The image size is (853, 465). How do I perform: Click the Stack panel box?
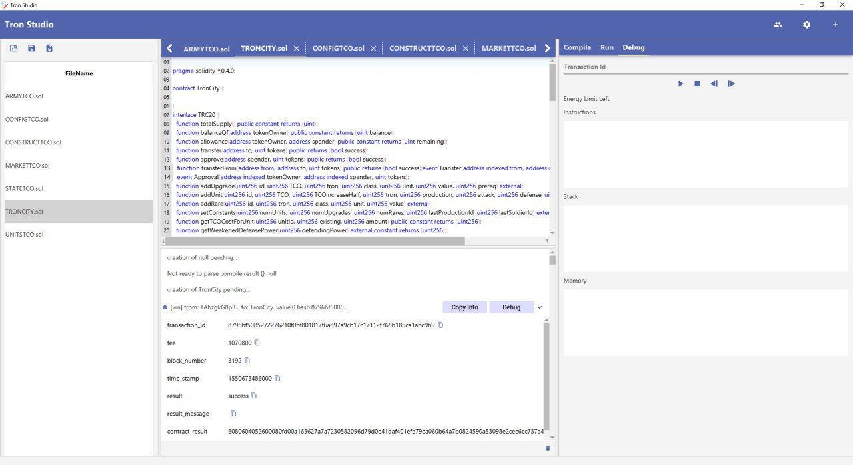706,238
